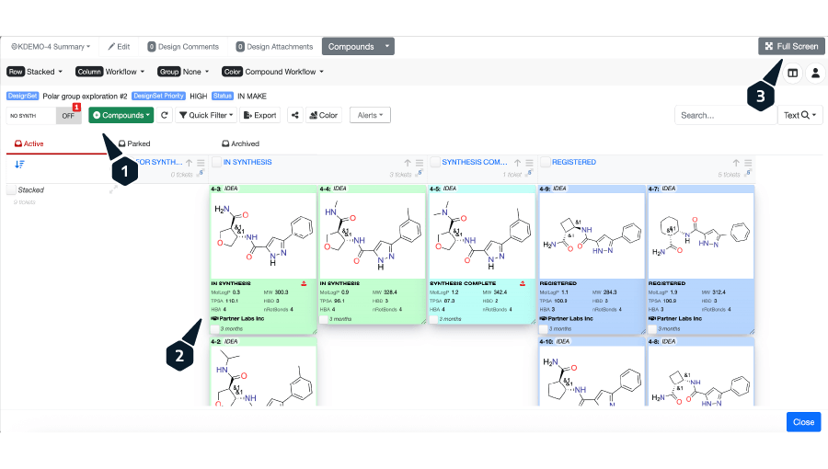
Task: Select the grey Compounds tab
Action: [x=351, y=46]
